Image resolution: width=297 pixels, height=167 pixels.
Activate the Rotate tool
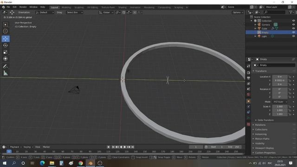[5, 45]
